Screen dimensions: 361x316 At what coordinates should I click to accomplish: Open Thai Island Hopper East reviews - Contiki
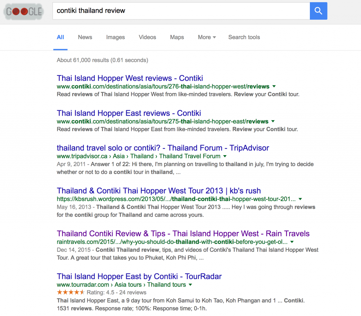coord(129,113)
